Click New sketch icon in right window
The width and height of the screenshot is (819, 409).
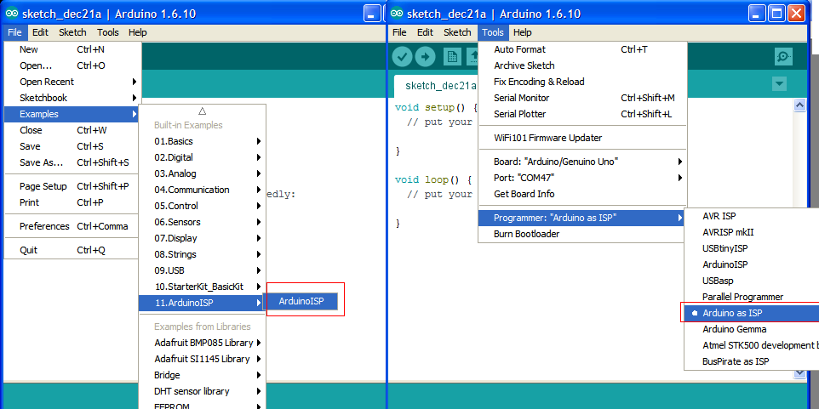(452, 56)
